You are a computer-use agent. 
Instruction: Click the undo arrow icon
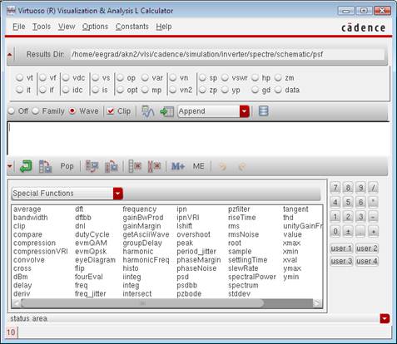pos(223,166)
